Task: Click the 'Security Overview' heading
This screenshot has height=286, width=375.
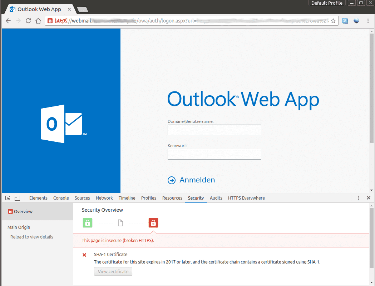Action: pos(102,210)
